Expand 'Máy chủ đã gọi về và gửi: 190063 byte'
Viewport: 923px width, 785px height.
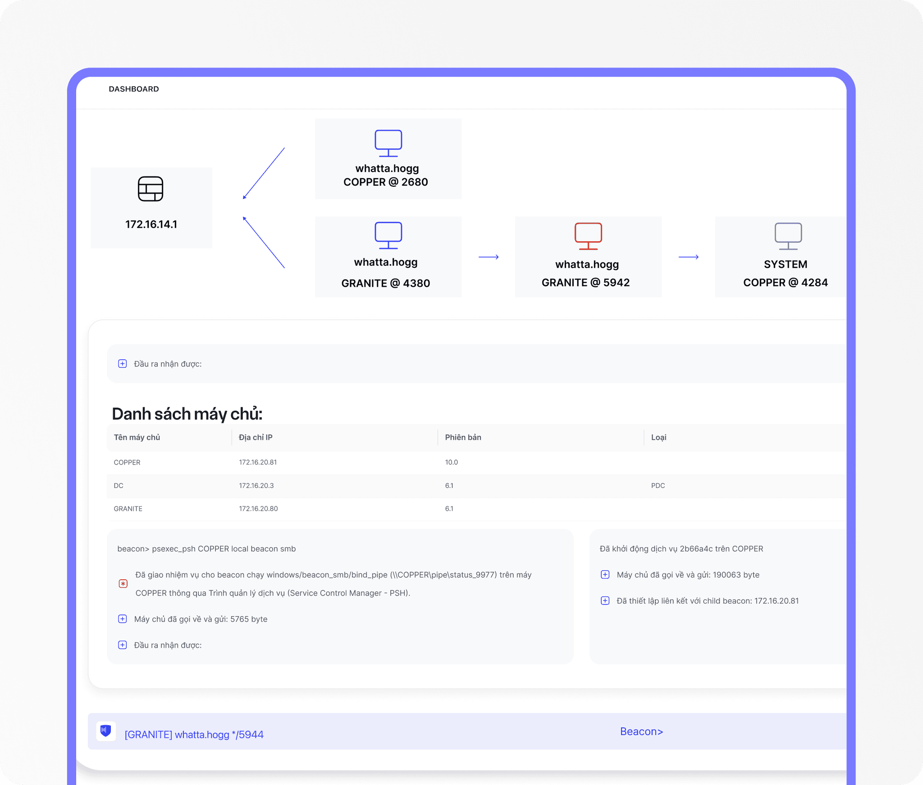point(605,574)
